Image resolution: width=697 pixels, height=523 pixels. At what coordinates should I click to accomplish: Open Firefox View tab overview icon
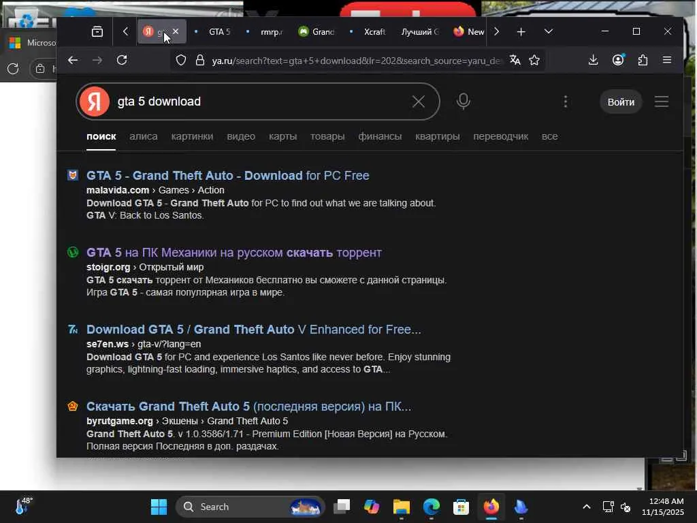[97, 31]
